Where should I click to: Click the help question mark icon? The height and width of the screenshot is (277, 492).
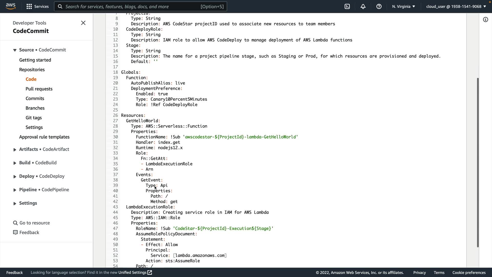click(x=379, y=6)
